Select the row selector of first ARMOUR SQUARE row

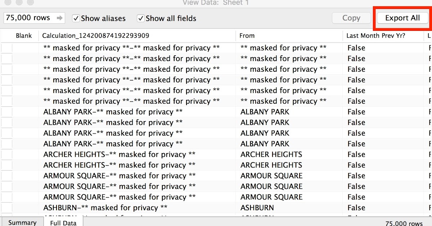tap(6, 176)
